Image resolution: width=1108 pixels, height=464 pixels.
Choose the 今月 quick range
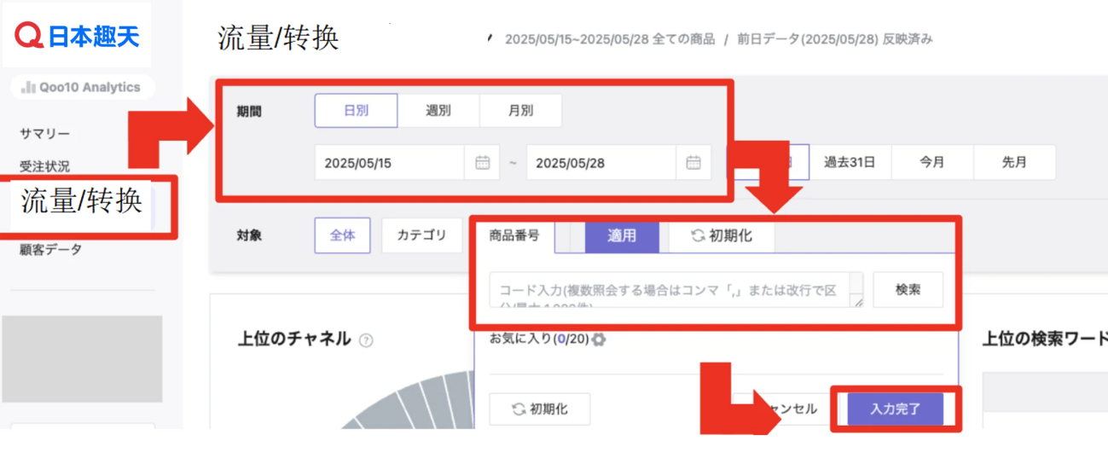(x=932, y=162)
